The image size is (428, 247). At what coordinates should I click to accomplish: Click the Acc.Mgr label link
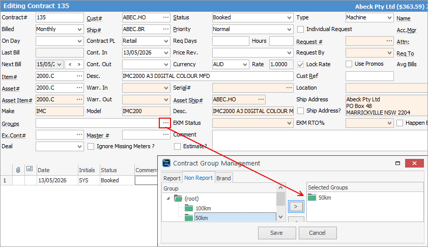pyautogui.click(x=407, y=30)
